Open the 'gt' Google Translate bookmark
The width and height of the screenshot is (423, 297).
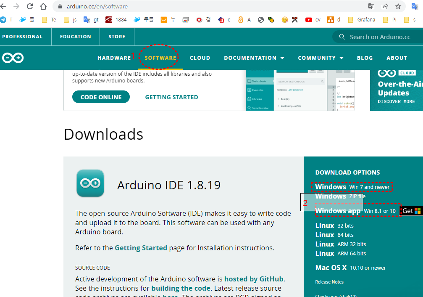coord(91,19)
